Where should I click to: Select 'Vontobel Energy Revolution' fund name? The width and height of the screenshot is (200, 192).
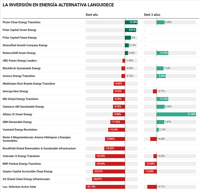click(x=20, y=130)
